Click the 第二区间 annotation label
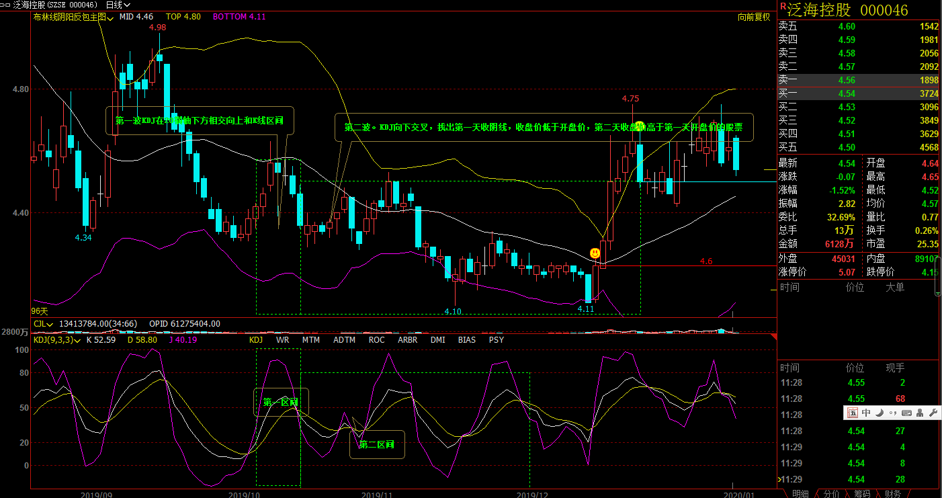The image size is (942, 498). (x=376, y=444)
